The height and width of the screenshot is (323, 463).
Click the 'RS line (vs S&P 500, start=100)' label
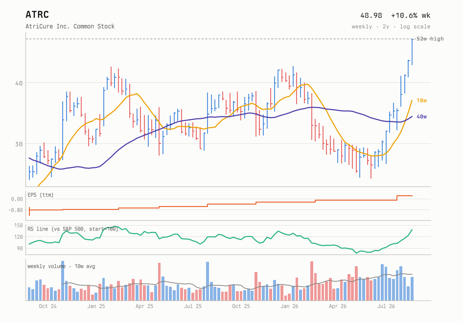point(72,229)
